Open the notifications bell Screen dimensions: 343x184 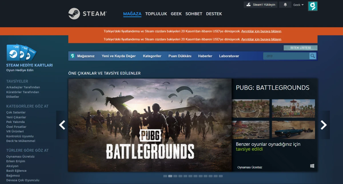point(285,5)
